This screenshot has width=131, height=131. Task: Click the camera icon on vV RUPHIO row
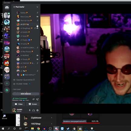pos(38,55)
